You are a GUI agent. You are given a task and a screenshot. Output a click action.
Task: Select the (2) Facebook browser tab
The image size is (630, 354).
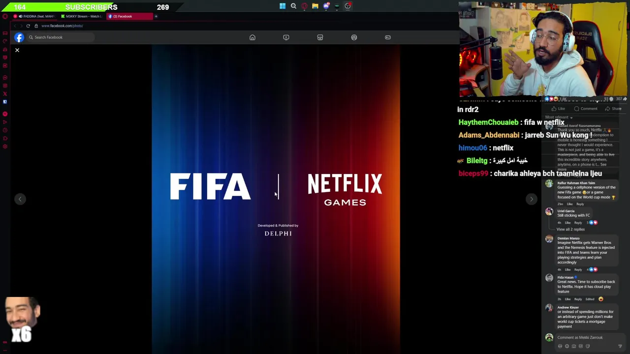[x=129, y=16]
